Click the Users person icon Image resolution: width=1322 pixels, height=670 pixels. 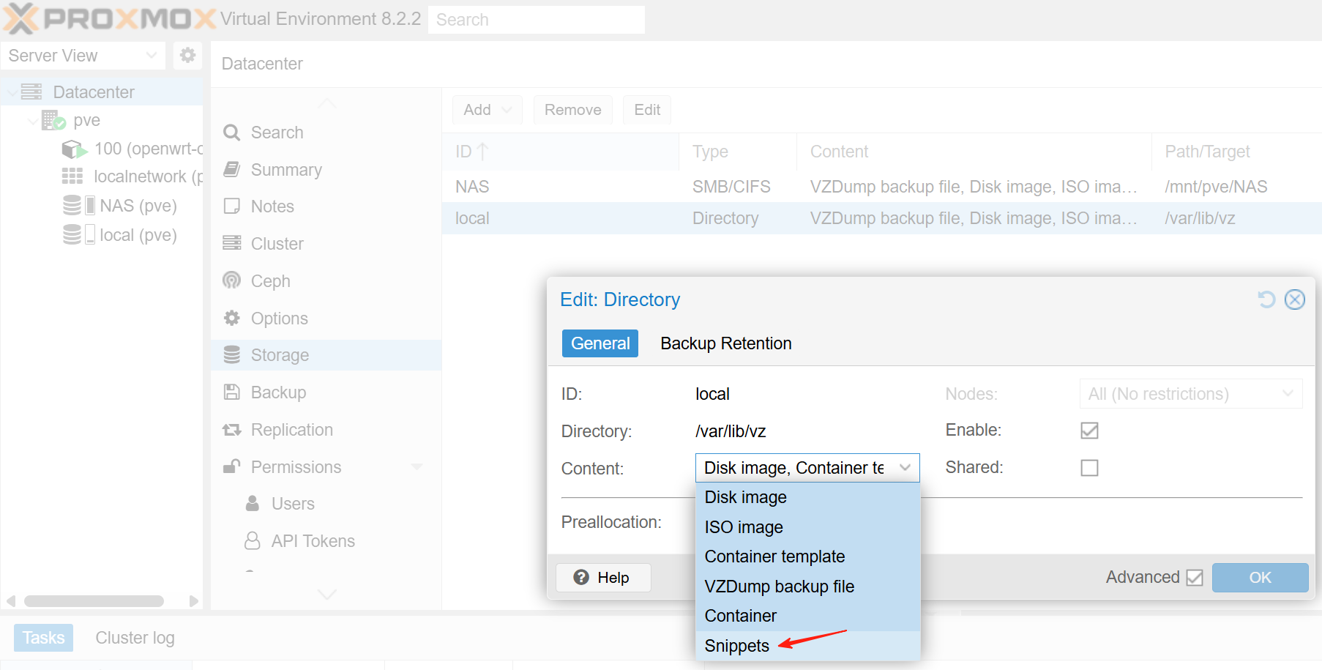pos(253,504)
